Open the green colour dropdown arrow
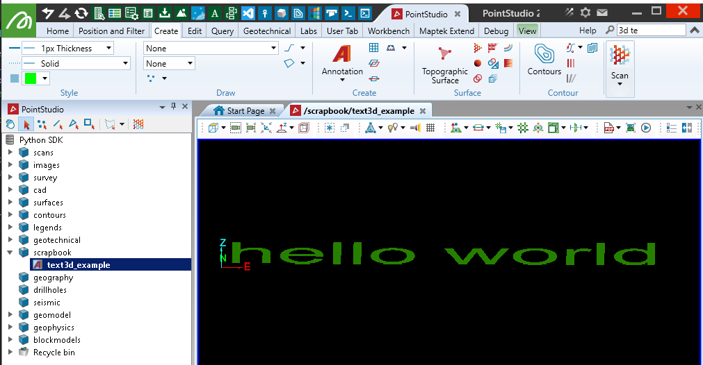Image resolution: width=703 pixels, height=365 pixels. [45, 78]
